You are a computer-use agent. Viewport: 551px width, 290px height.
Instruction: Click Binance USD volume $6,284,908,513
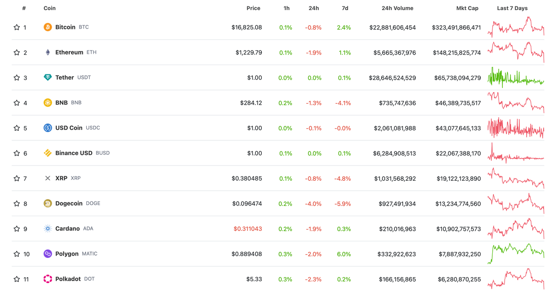pyautogui.click(x=395, y=153)
